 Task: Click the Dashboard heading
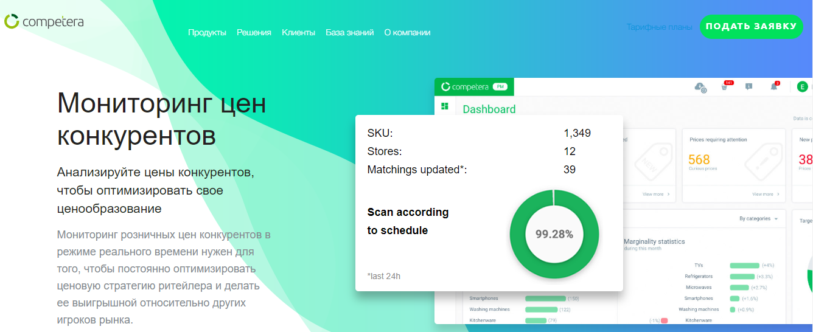coord(489,109)
